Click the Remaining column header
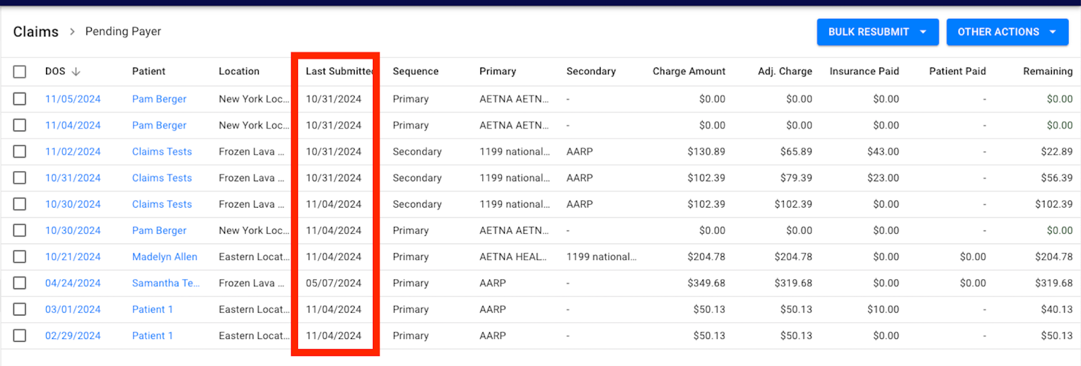The height and width of the screenshot is (366, 1081). coord(1048,71)
